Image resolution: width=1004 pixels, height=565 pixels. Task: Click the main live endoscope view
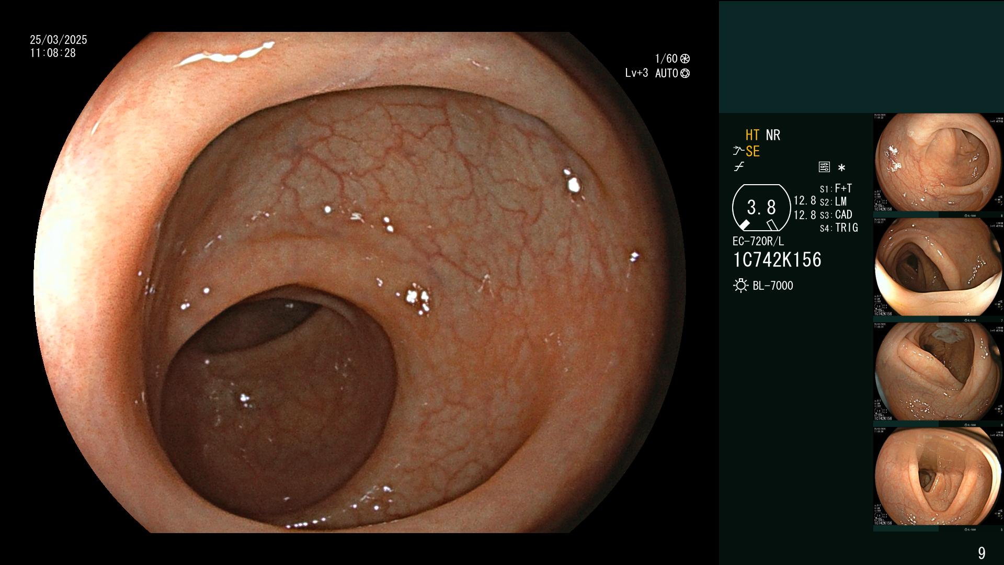(360, 282)
